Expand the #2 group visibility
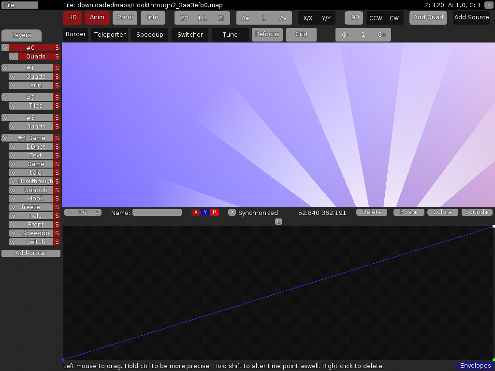Screen dimensions: 495x371 (x=4, y=97)
